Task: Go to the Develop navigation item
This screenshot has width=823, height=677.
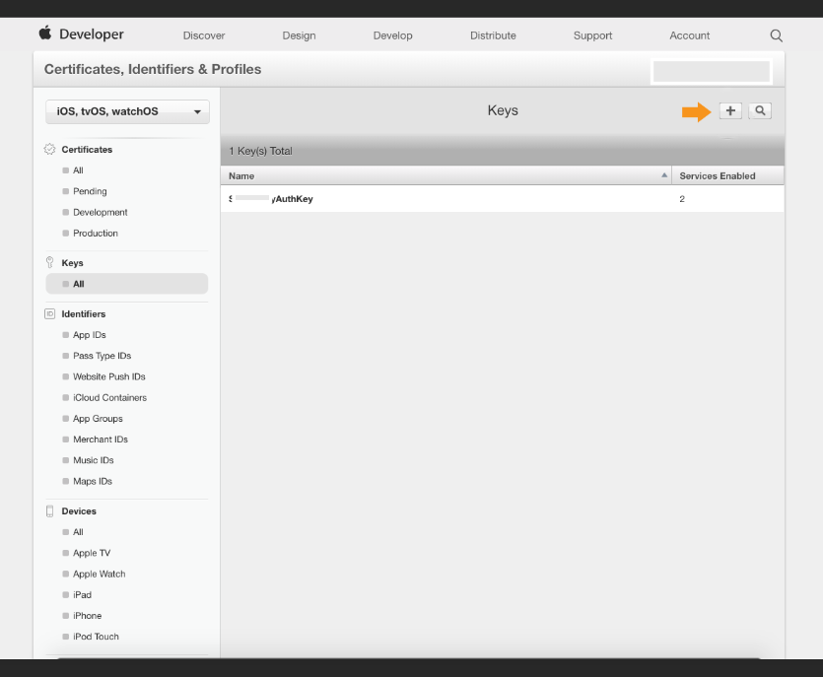Action: point(392,35)
